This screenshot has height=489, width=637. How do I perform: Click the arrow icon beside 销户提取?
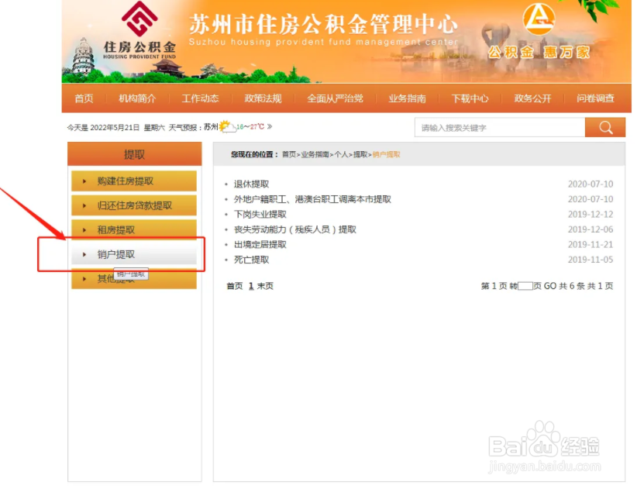pyautogui.click(x=85, y=253)
